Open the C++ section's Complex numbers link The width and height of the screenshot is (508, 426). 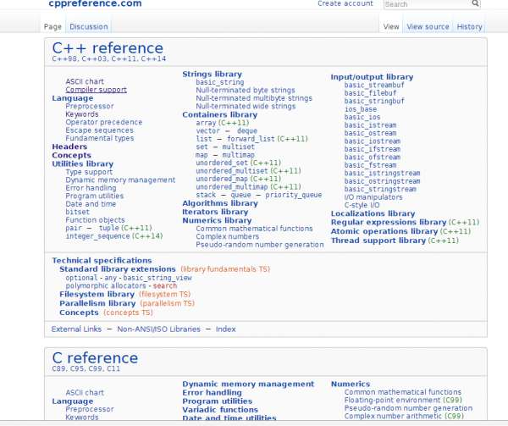pyautogui.click(x=227, y=236)
